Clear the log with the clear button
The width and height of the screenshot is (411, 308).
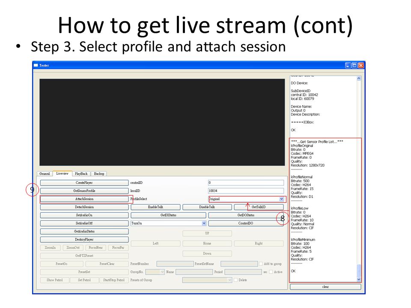[x=325, y=287]
